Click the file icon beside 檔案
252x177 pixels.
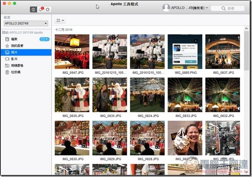click(x=7, y=39)
